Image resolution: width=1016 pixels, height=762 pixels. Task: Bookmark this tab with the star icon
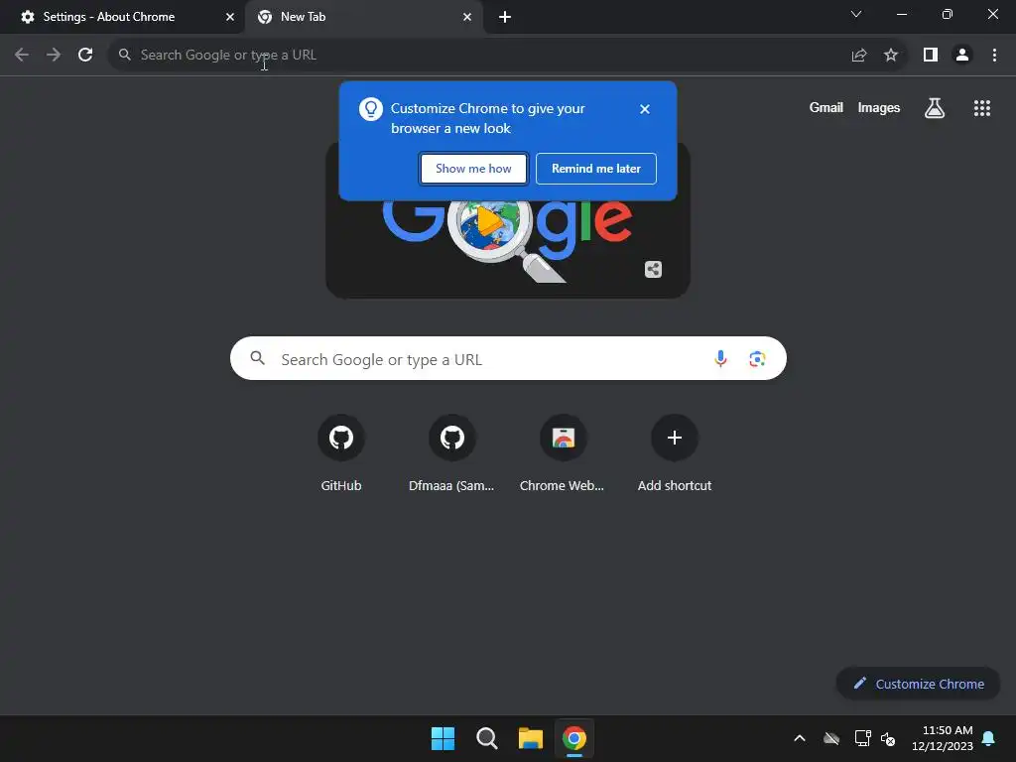[891, 56]
